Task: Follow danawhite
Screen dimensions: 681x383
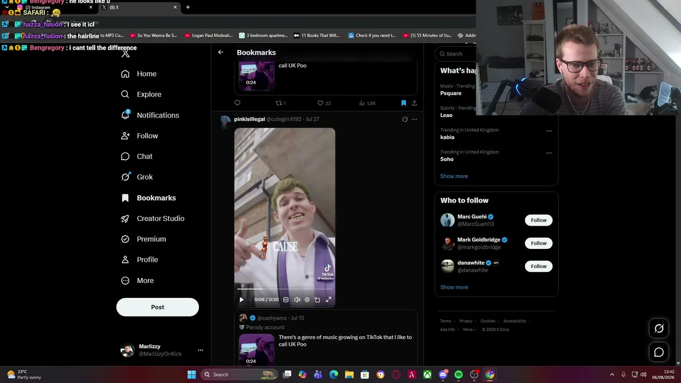Action: [538, 266]
